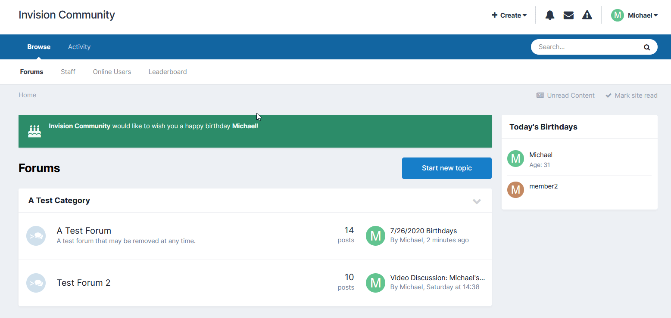Viewport: 671px width, 318px height.
Task: Open the Leaderboard page
Action: pos(168,72)
